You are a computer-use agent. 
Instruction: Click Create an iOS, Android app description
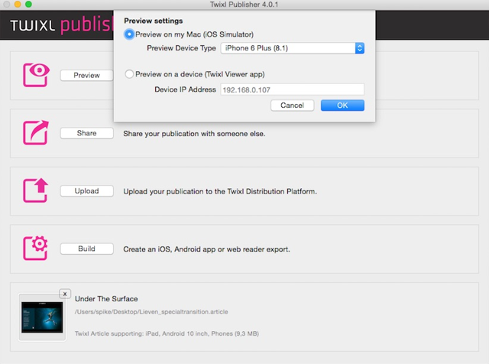click(206, 249)
